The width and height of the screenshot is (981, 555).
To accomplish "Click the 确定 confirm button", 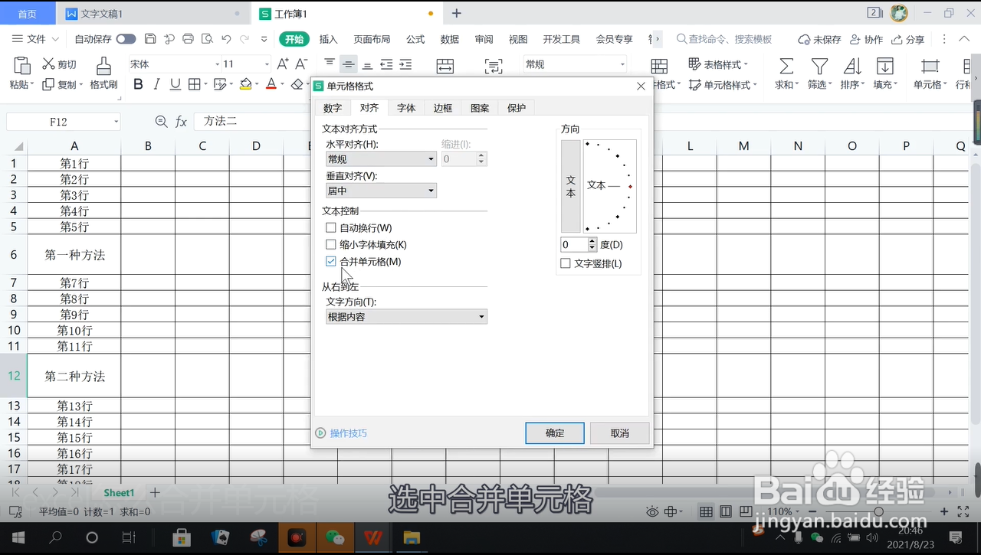I will coord(554,433).
